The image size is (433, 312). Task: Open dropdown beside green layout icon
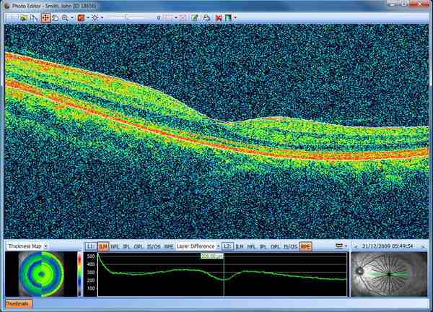(235, 18)
